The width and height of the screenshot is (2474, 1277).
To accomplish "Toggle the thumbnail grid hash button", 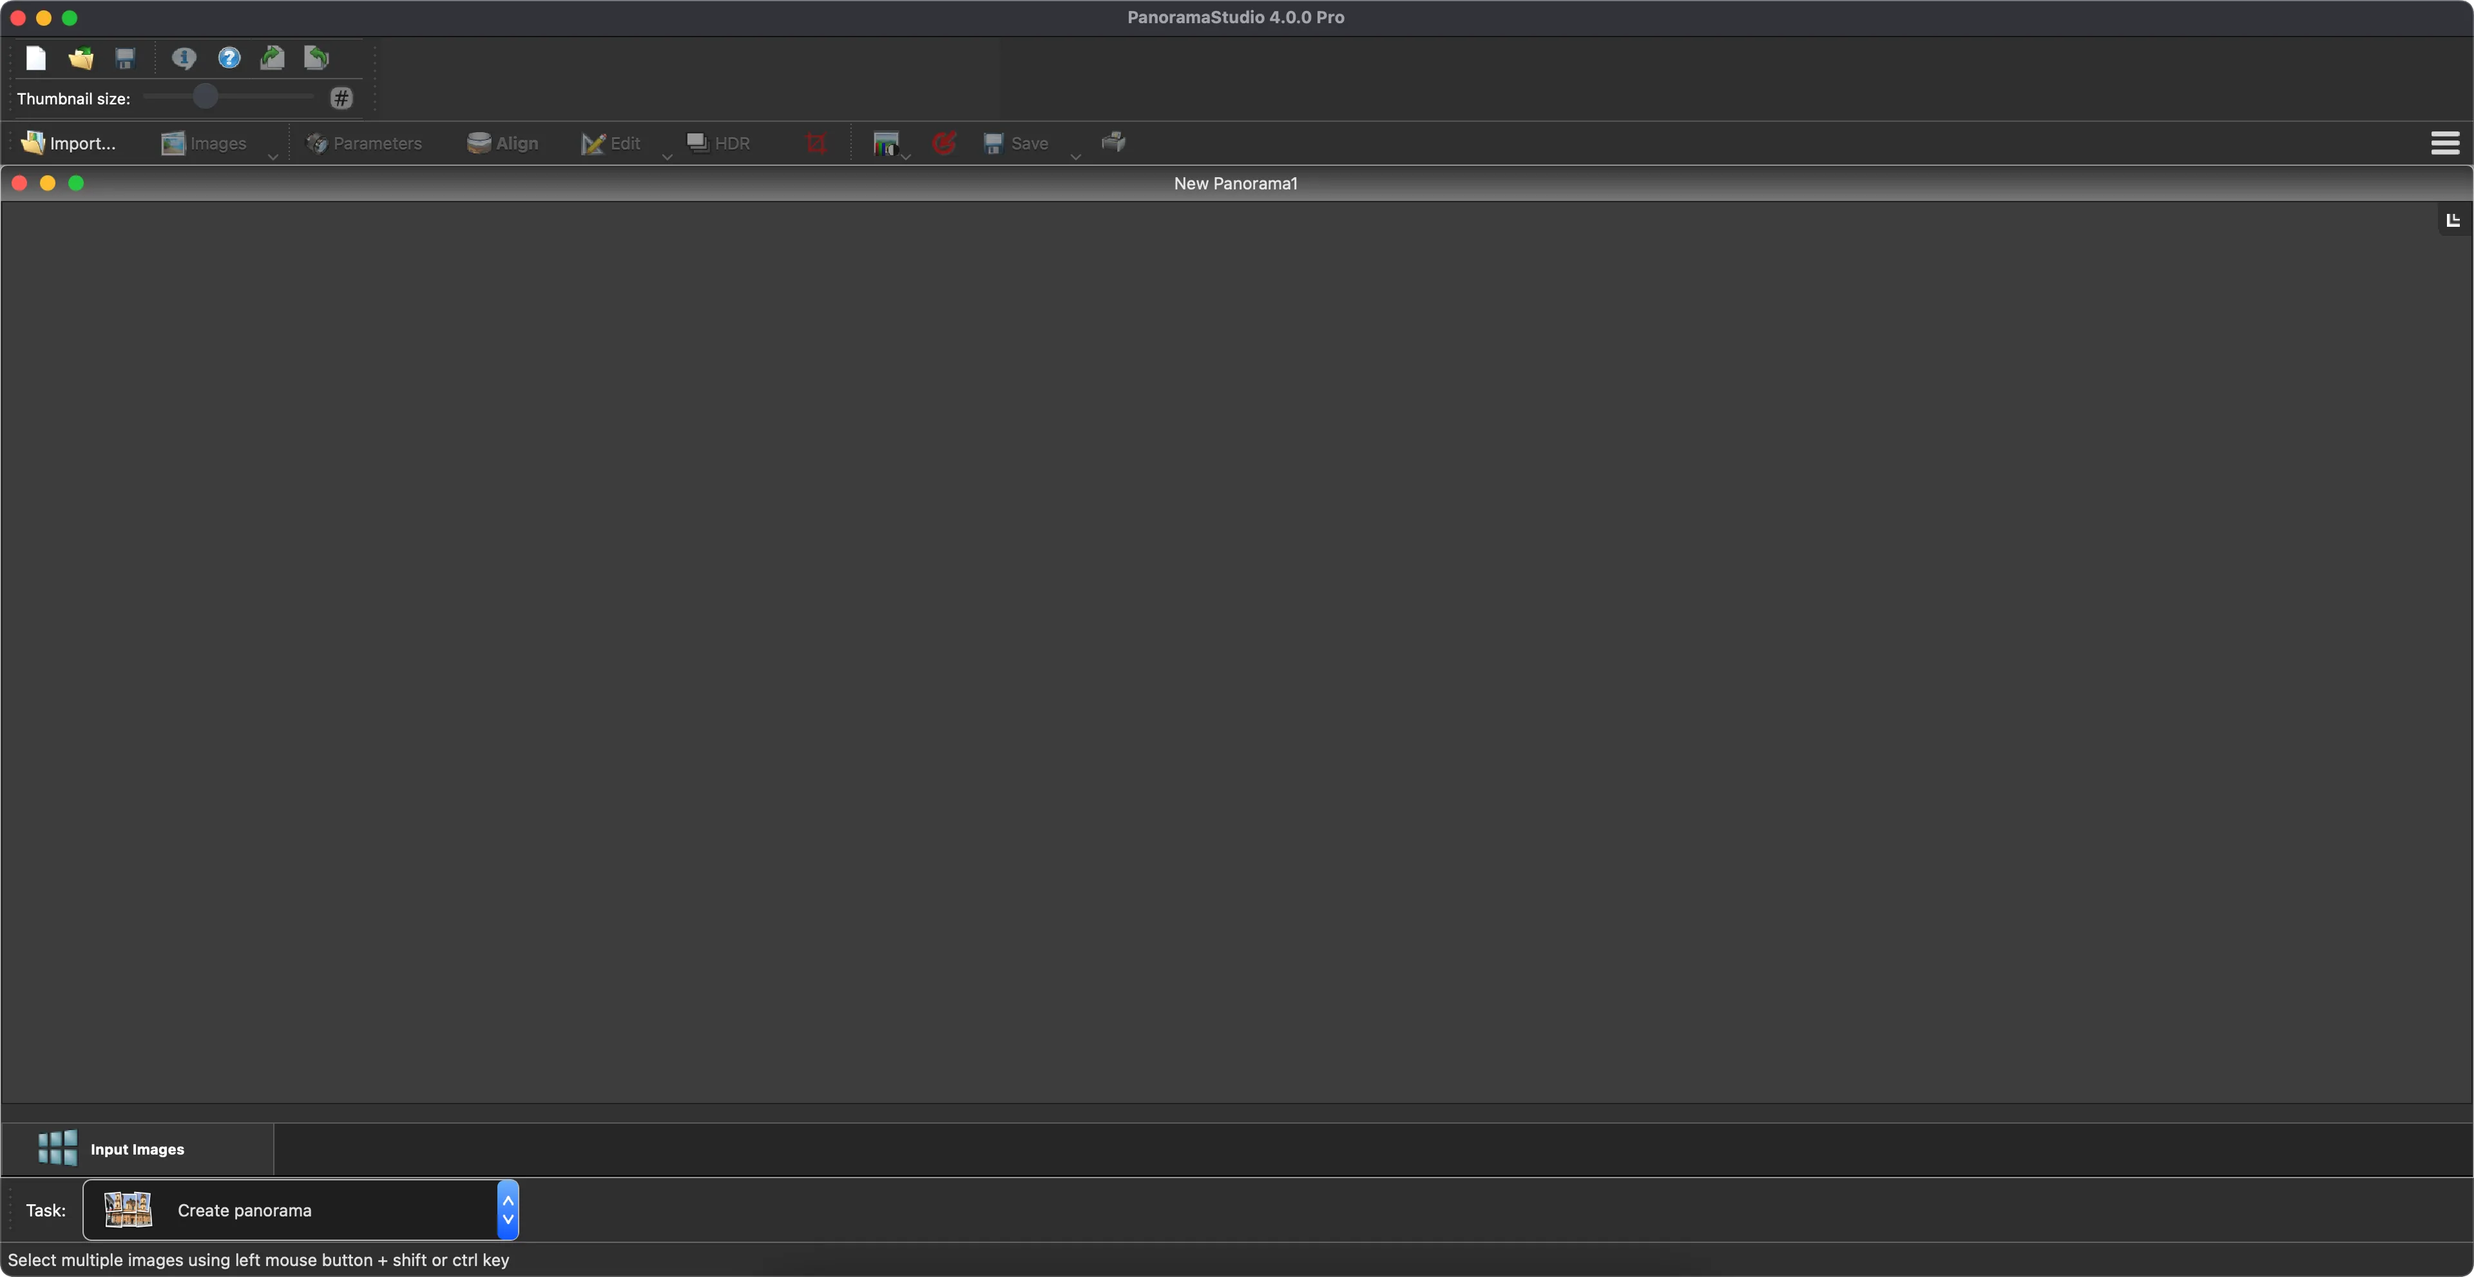I will (x=341, y=98).
